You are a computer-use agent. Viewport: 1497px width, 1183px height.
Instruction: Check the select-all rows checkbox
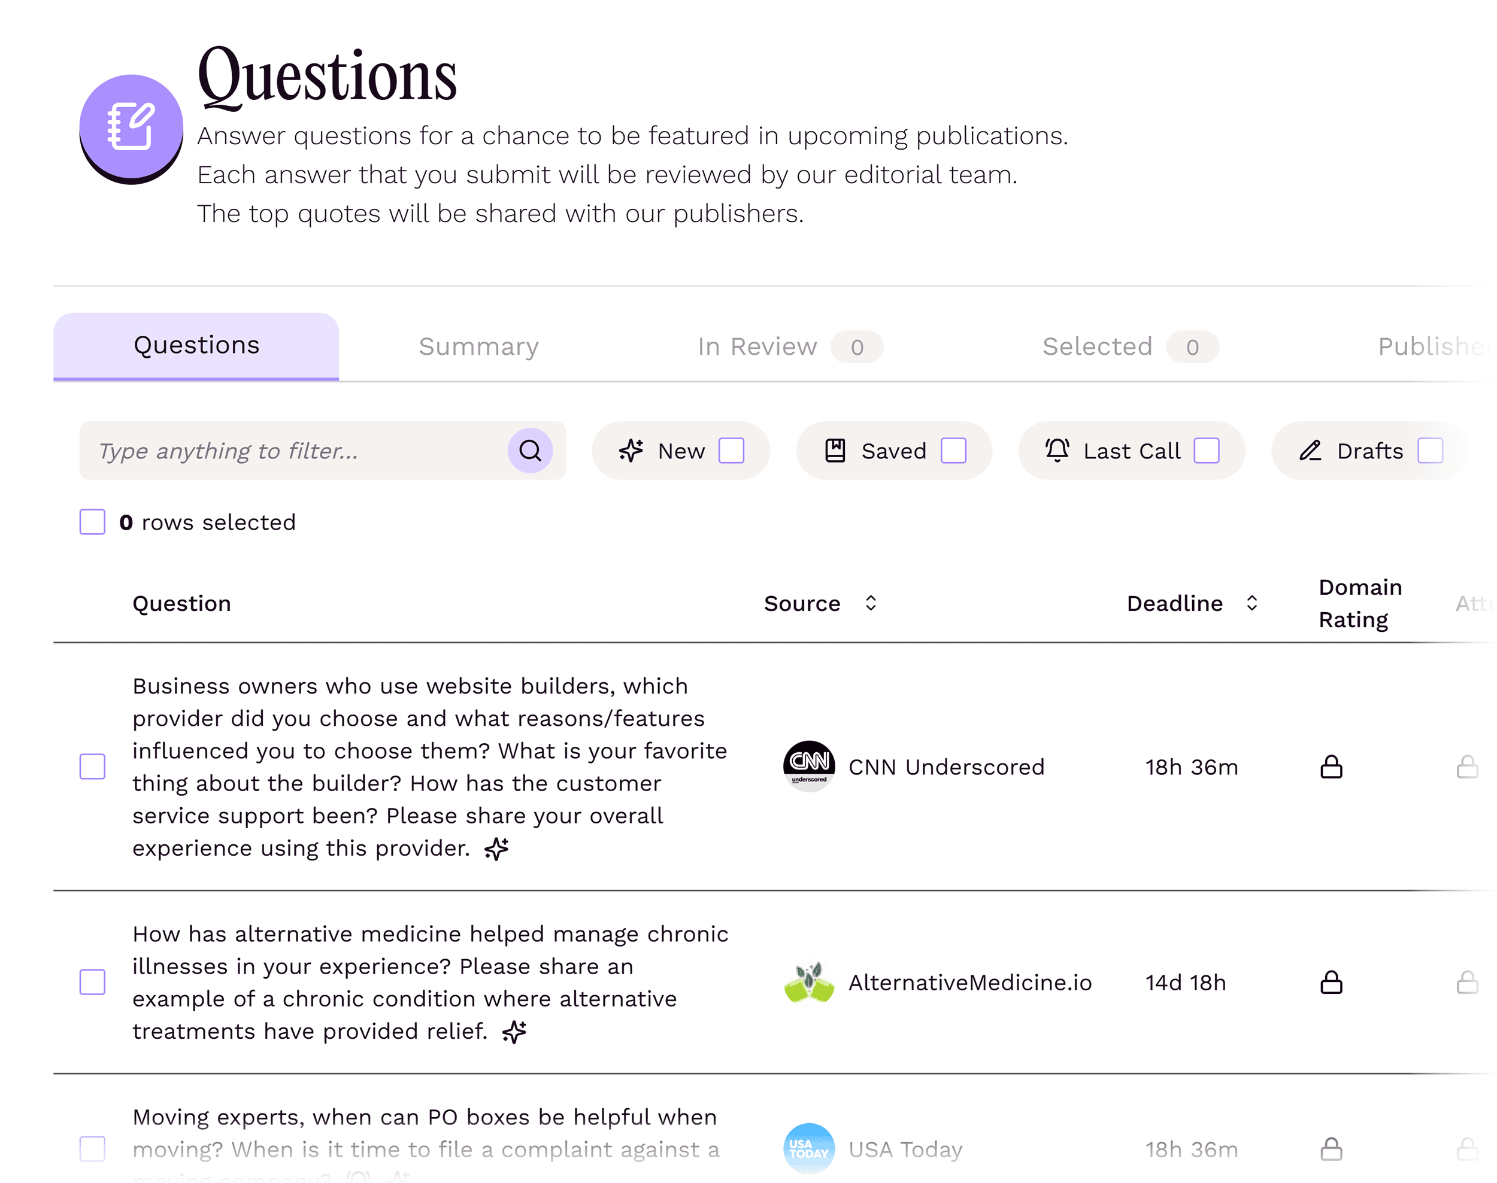click(x=92, y=522)
